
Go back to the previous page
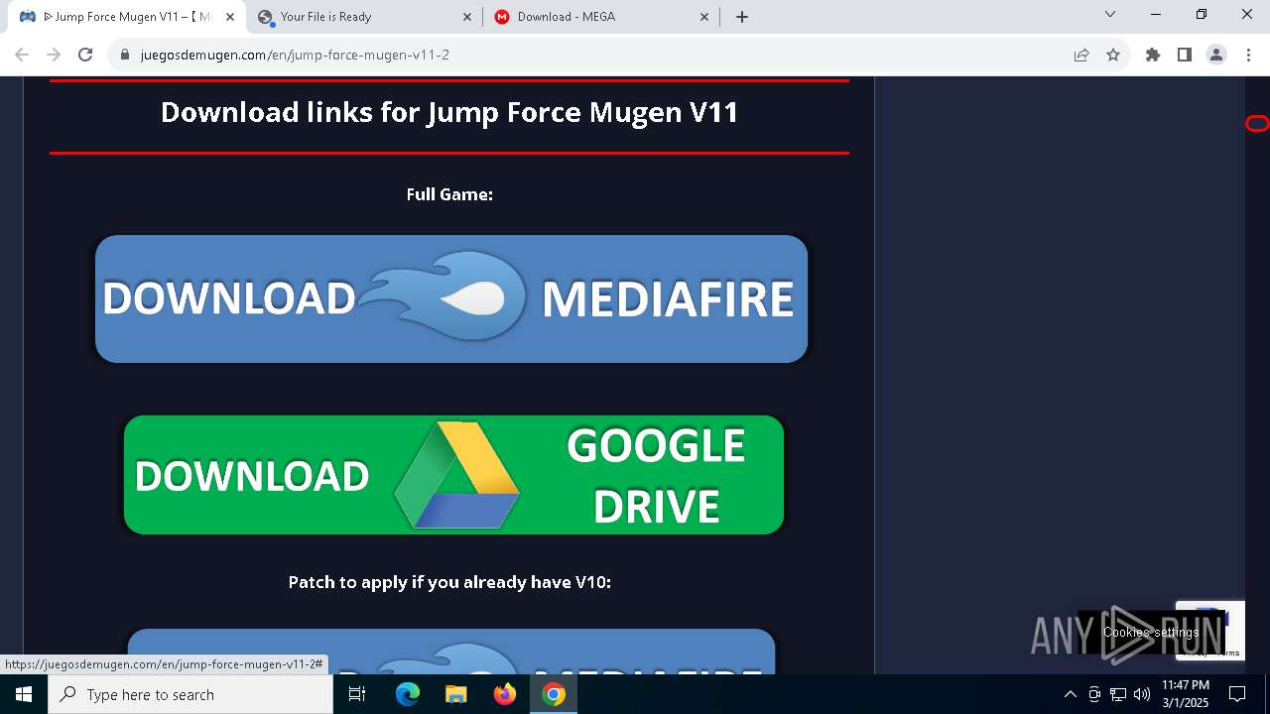[x=22, y=55]
